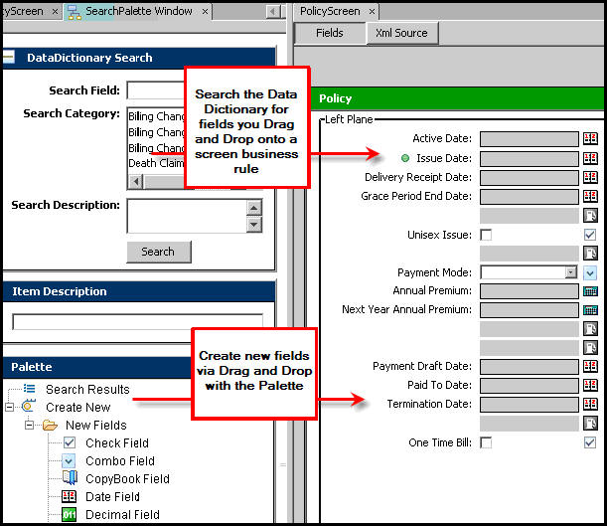Click calendar icon beside Paid To Date

pos(590,386)
